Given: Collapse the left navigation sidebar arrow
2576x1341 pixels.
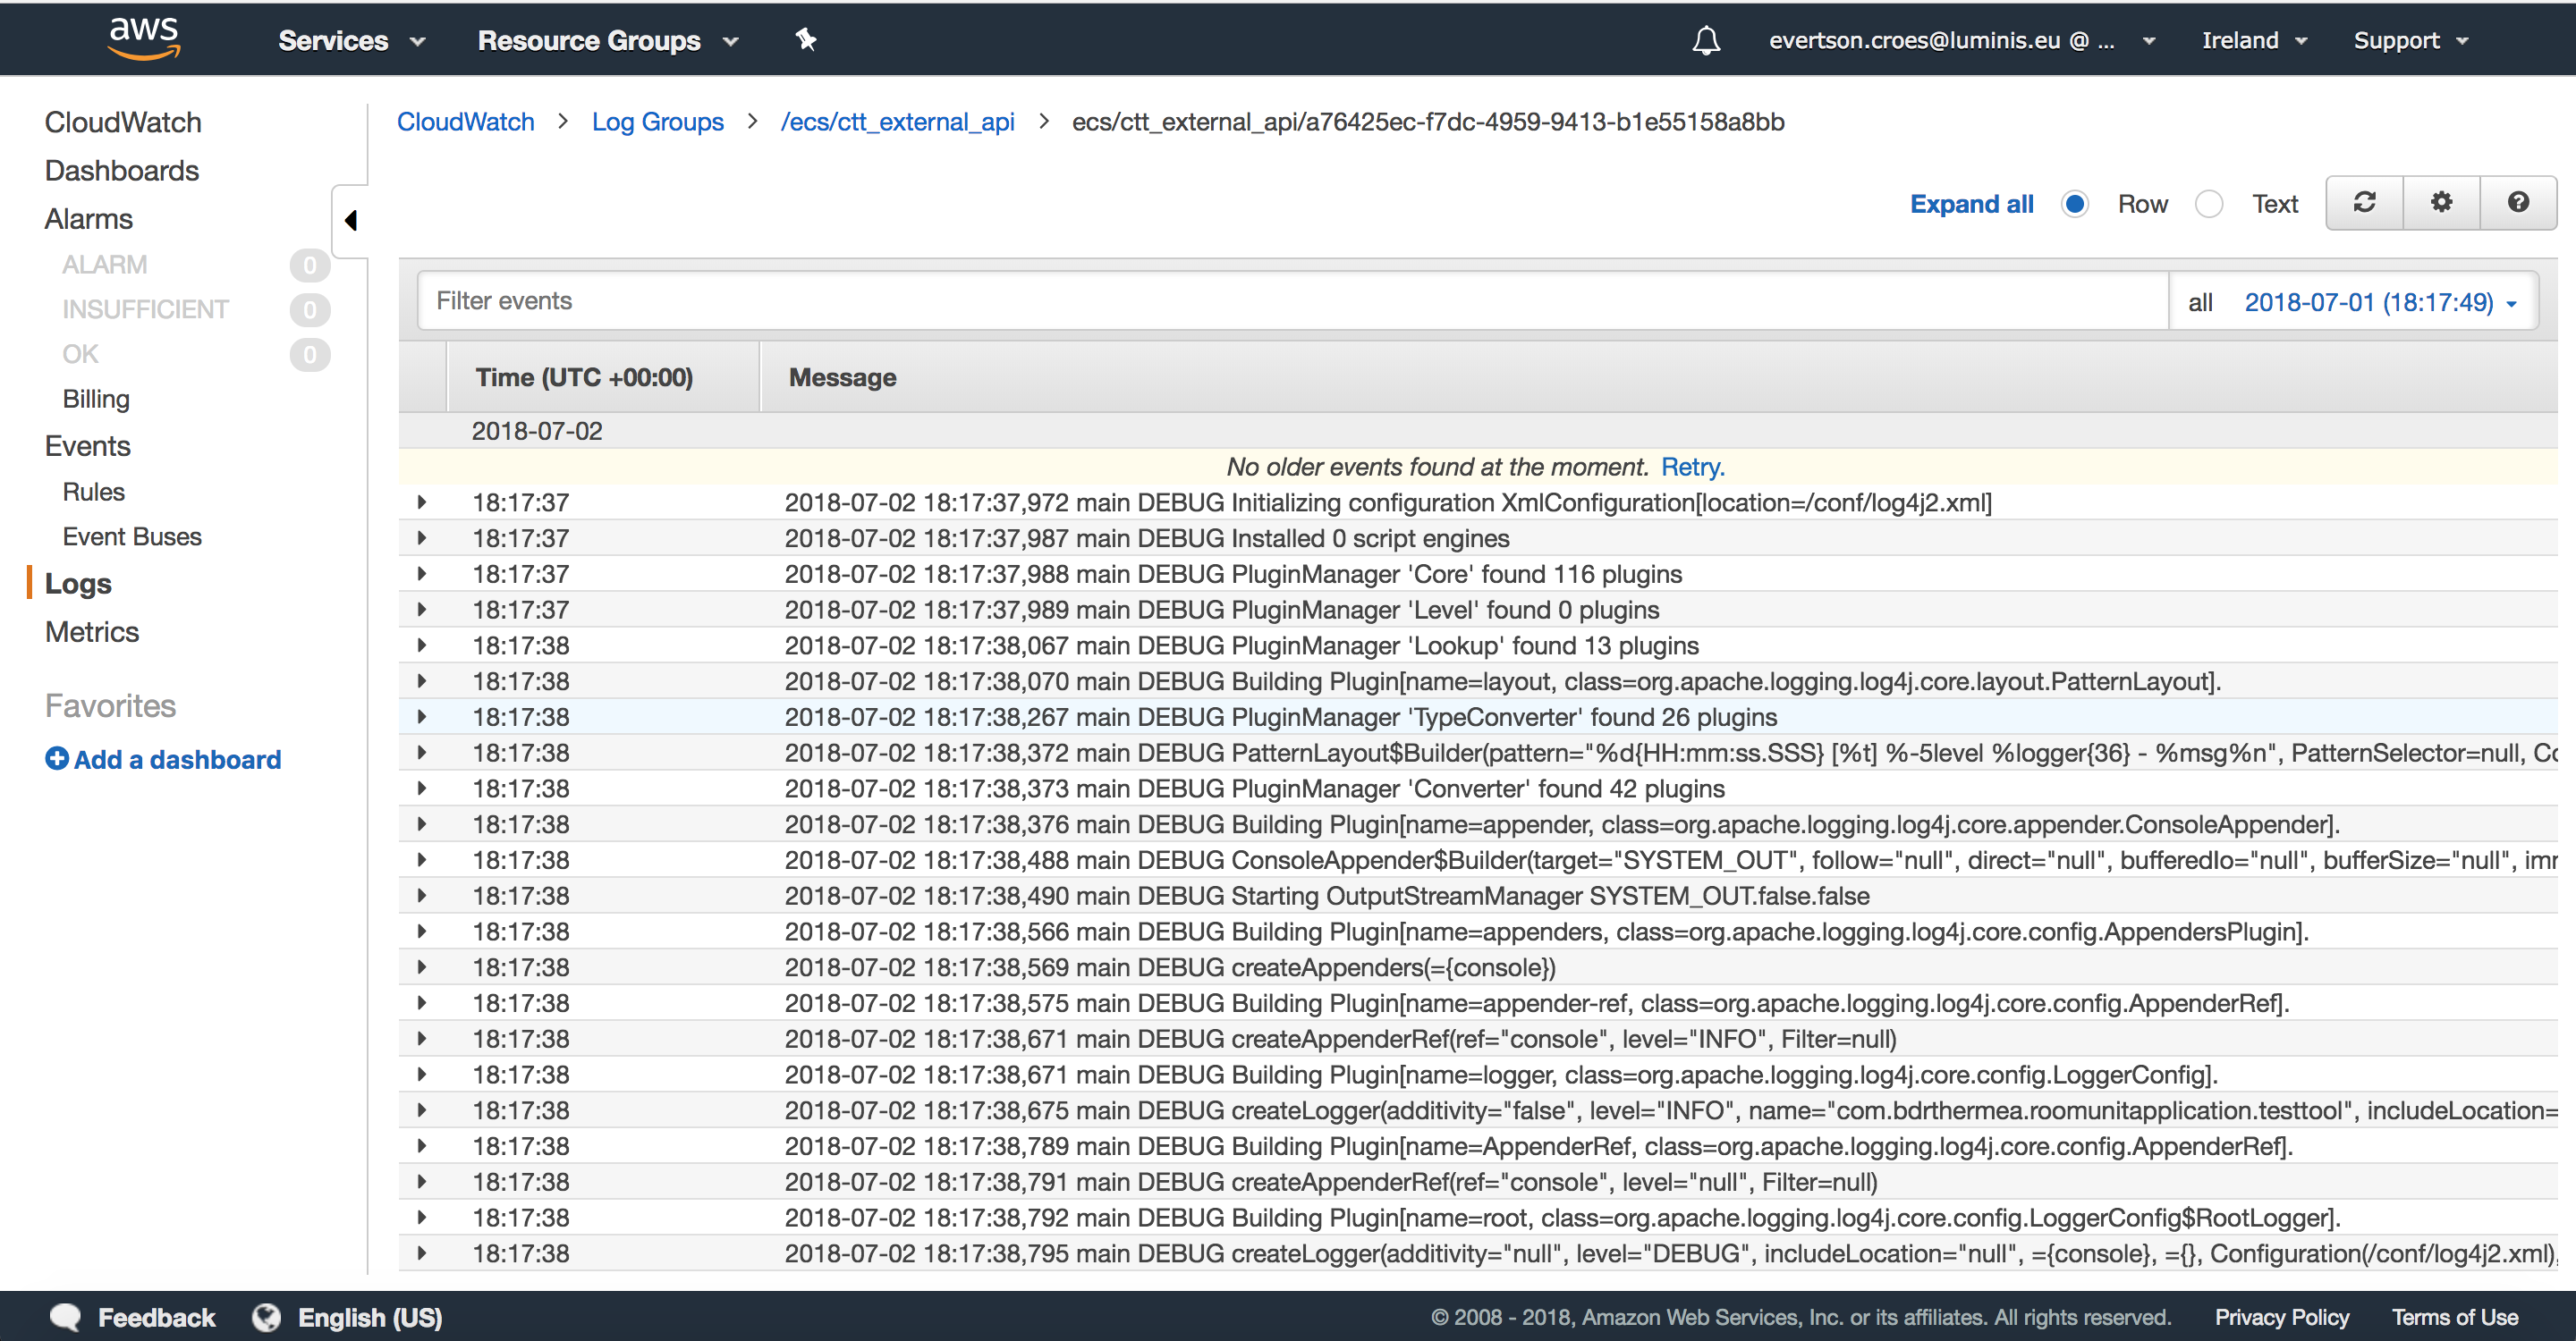Looking at the screenshot, I should [350, 220].
